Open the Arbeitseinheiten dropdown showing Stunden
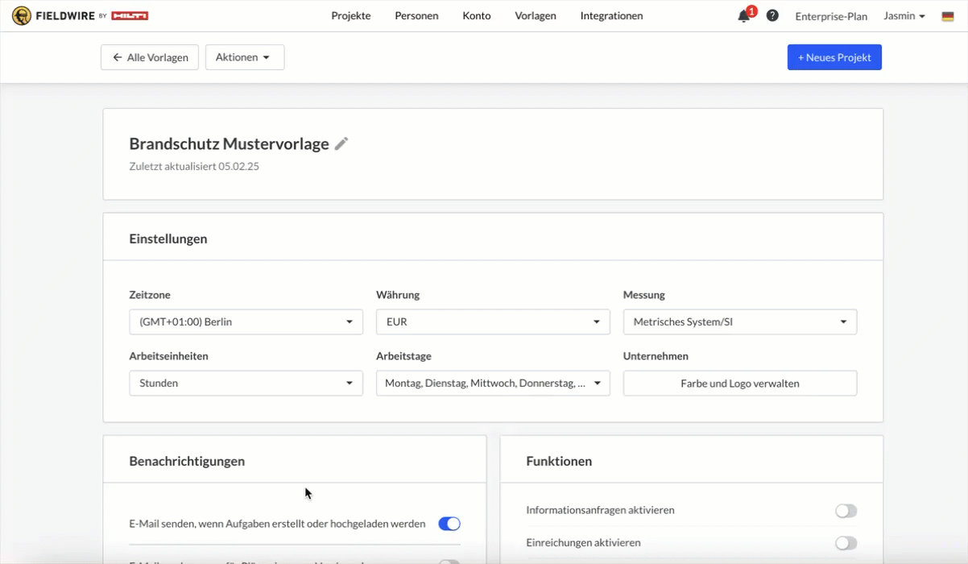The height and width of the screenshot is (564, 968). click(x=246, y=383)
